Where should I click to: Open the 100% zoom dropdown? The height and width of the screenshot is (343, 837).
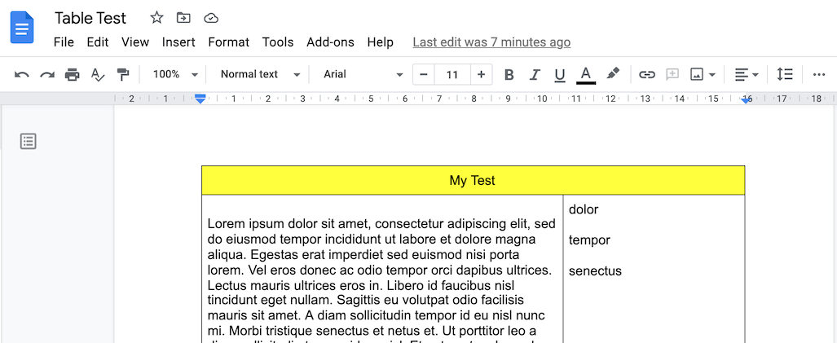(x=175, y=74)
